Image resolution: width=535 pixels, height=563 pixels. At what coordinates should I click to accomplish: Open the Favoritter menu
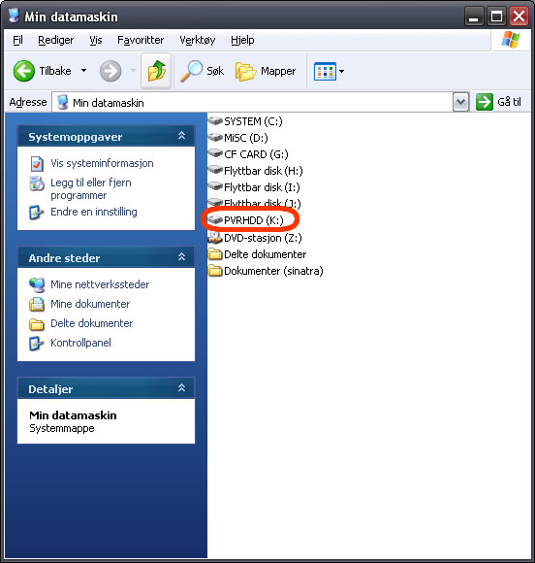point(141,40)
